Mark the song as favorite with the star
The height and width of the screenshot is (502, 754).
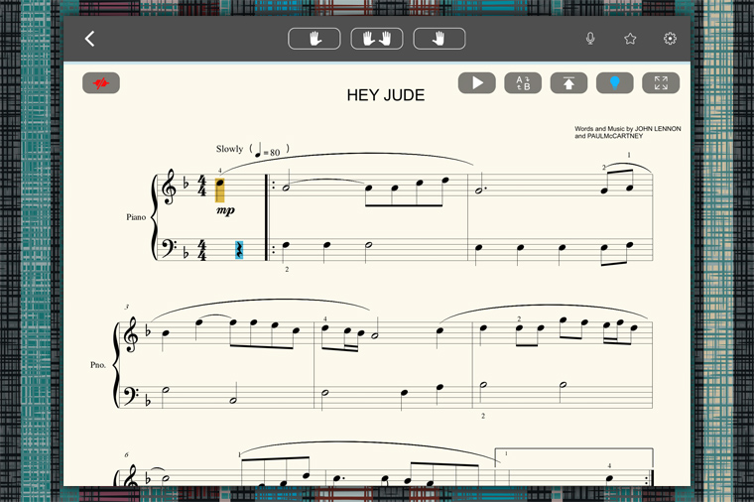pos(630,39)
